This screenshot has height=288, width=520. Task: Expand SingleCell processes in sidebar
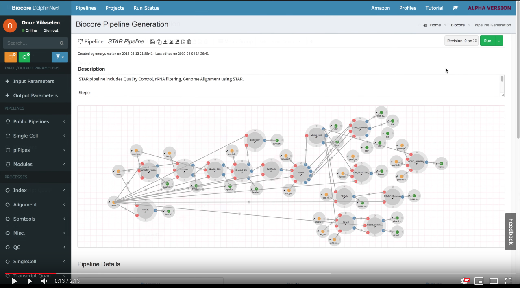coord(35,261)
